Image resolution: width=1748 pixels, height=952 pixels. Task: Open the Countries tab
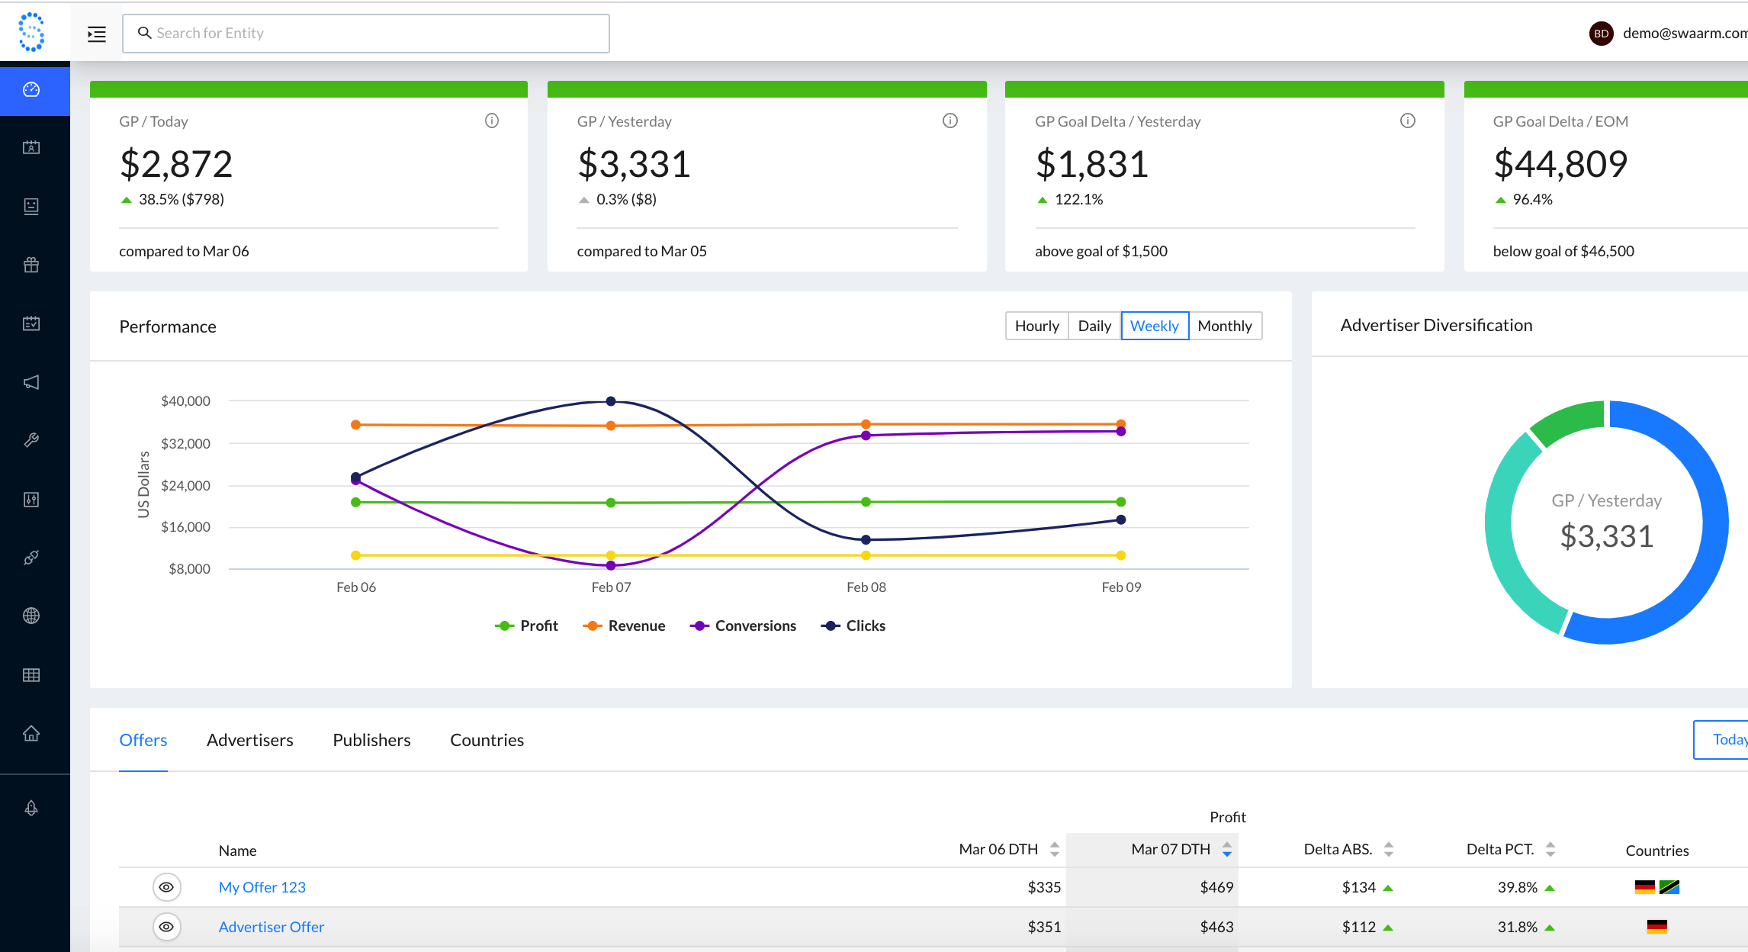[487, 739]
